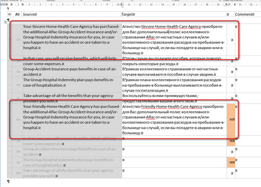261x187 pixels.
Task: Click the orange match score cell '90'
Action: click(x=231, y=119)
